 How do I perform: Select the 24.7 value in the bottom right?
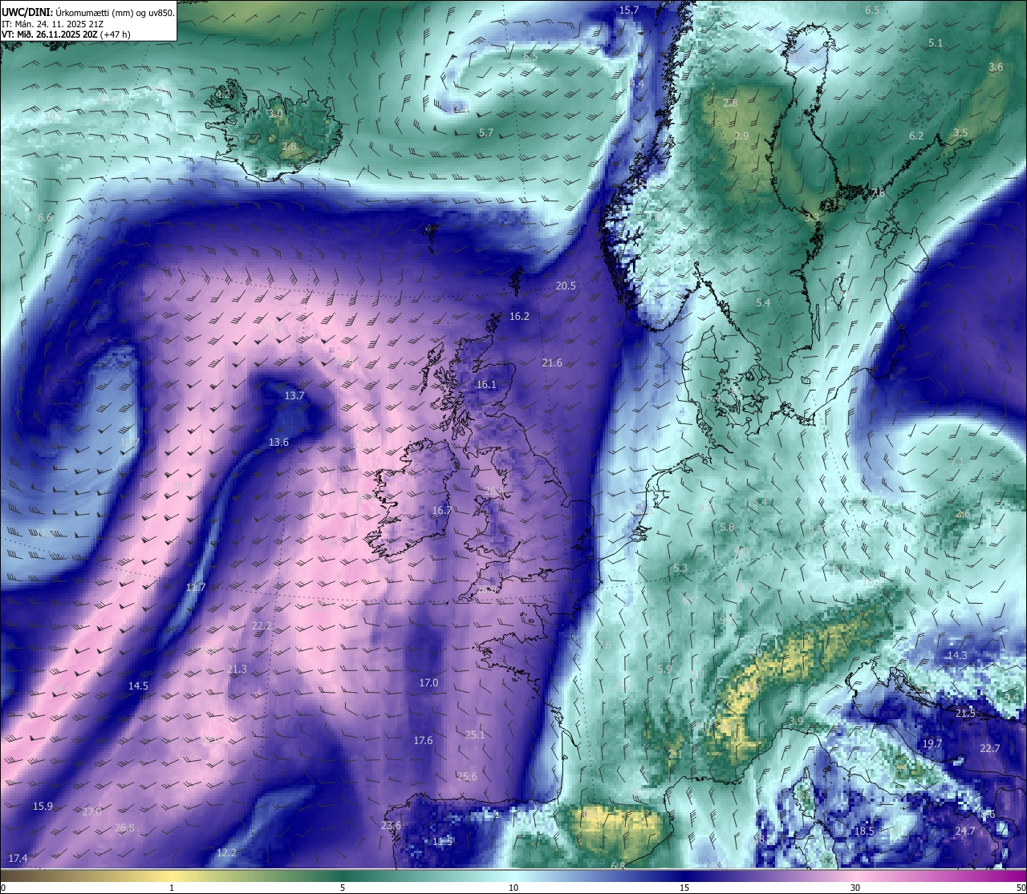965,831
